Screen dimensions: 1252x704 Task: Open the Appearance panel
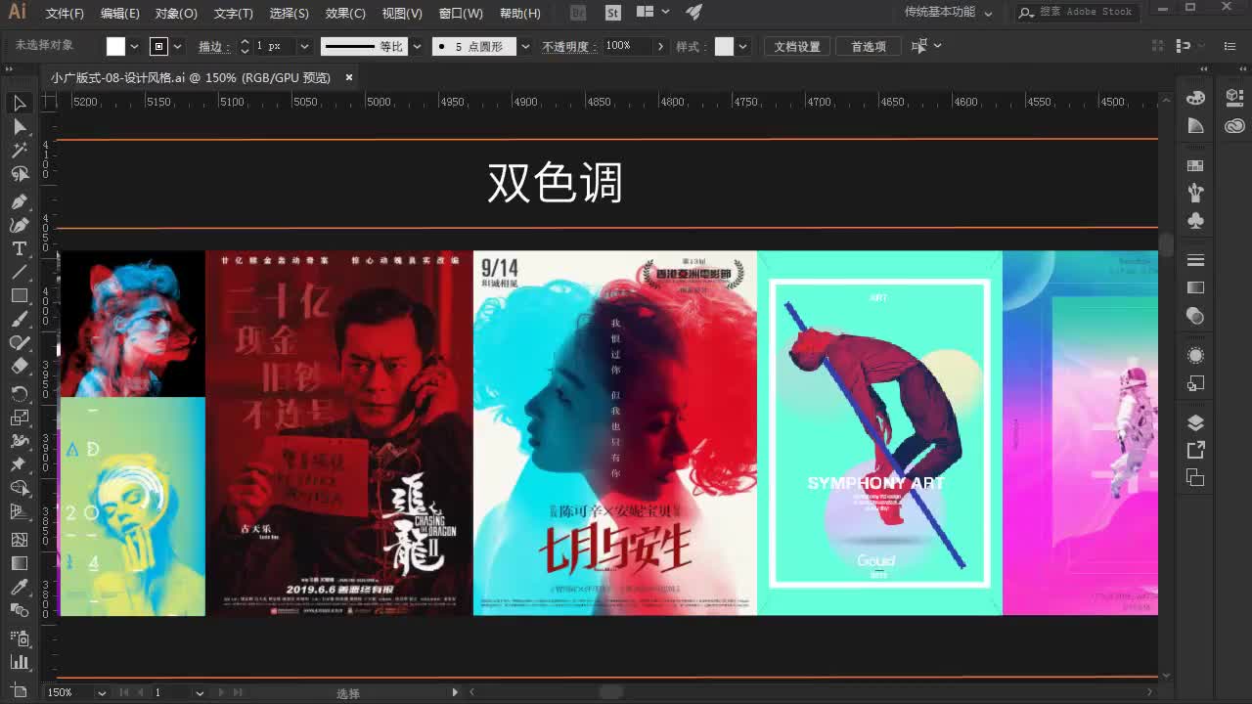tap(1195, 355)
